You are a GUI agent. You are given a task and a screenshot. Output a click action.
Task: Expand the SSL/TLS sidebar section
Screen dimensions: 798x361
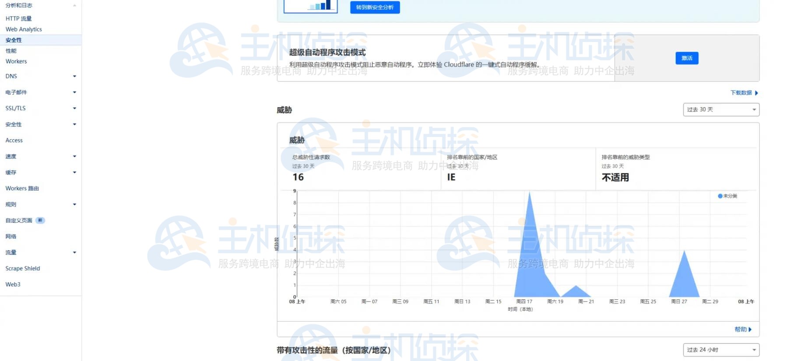[40, 108]
